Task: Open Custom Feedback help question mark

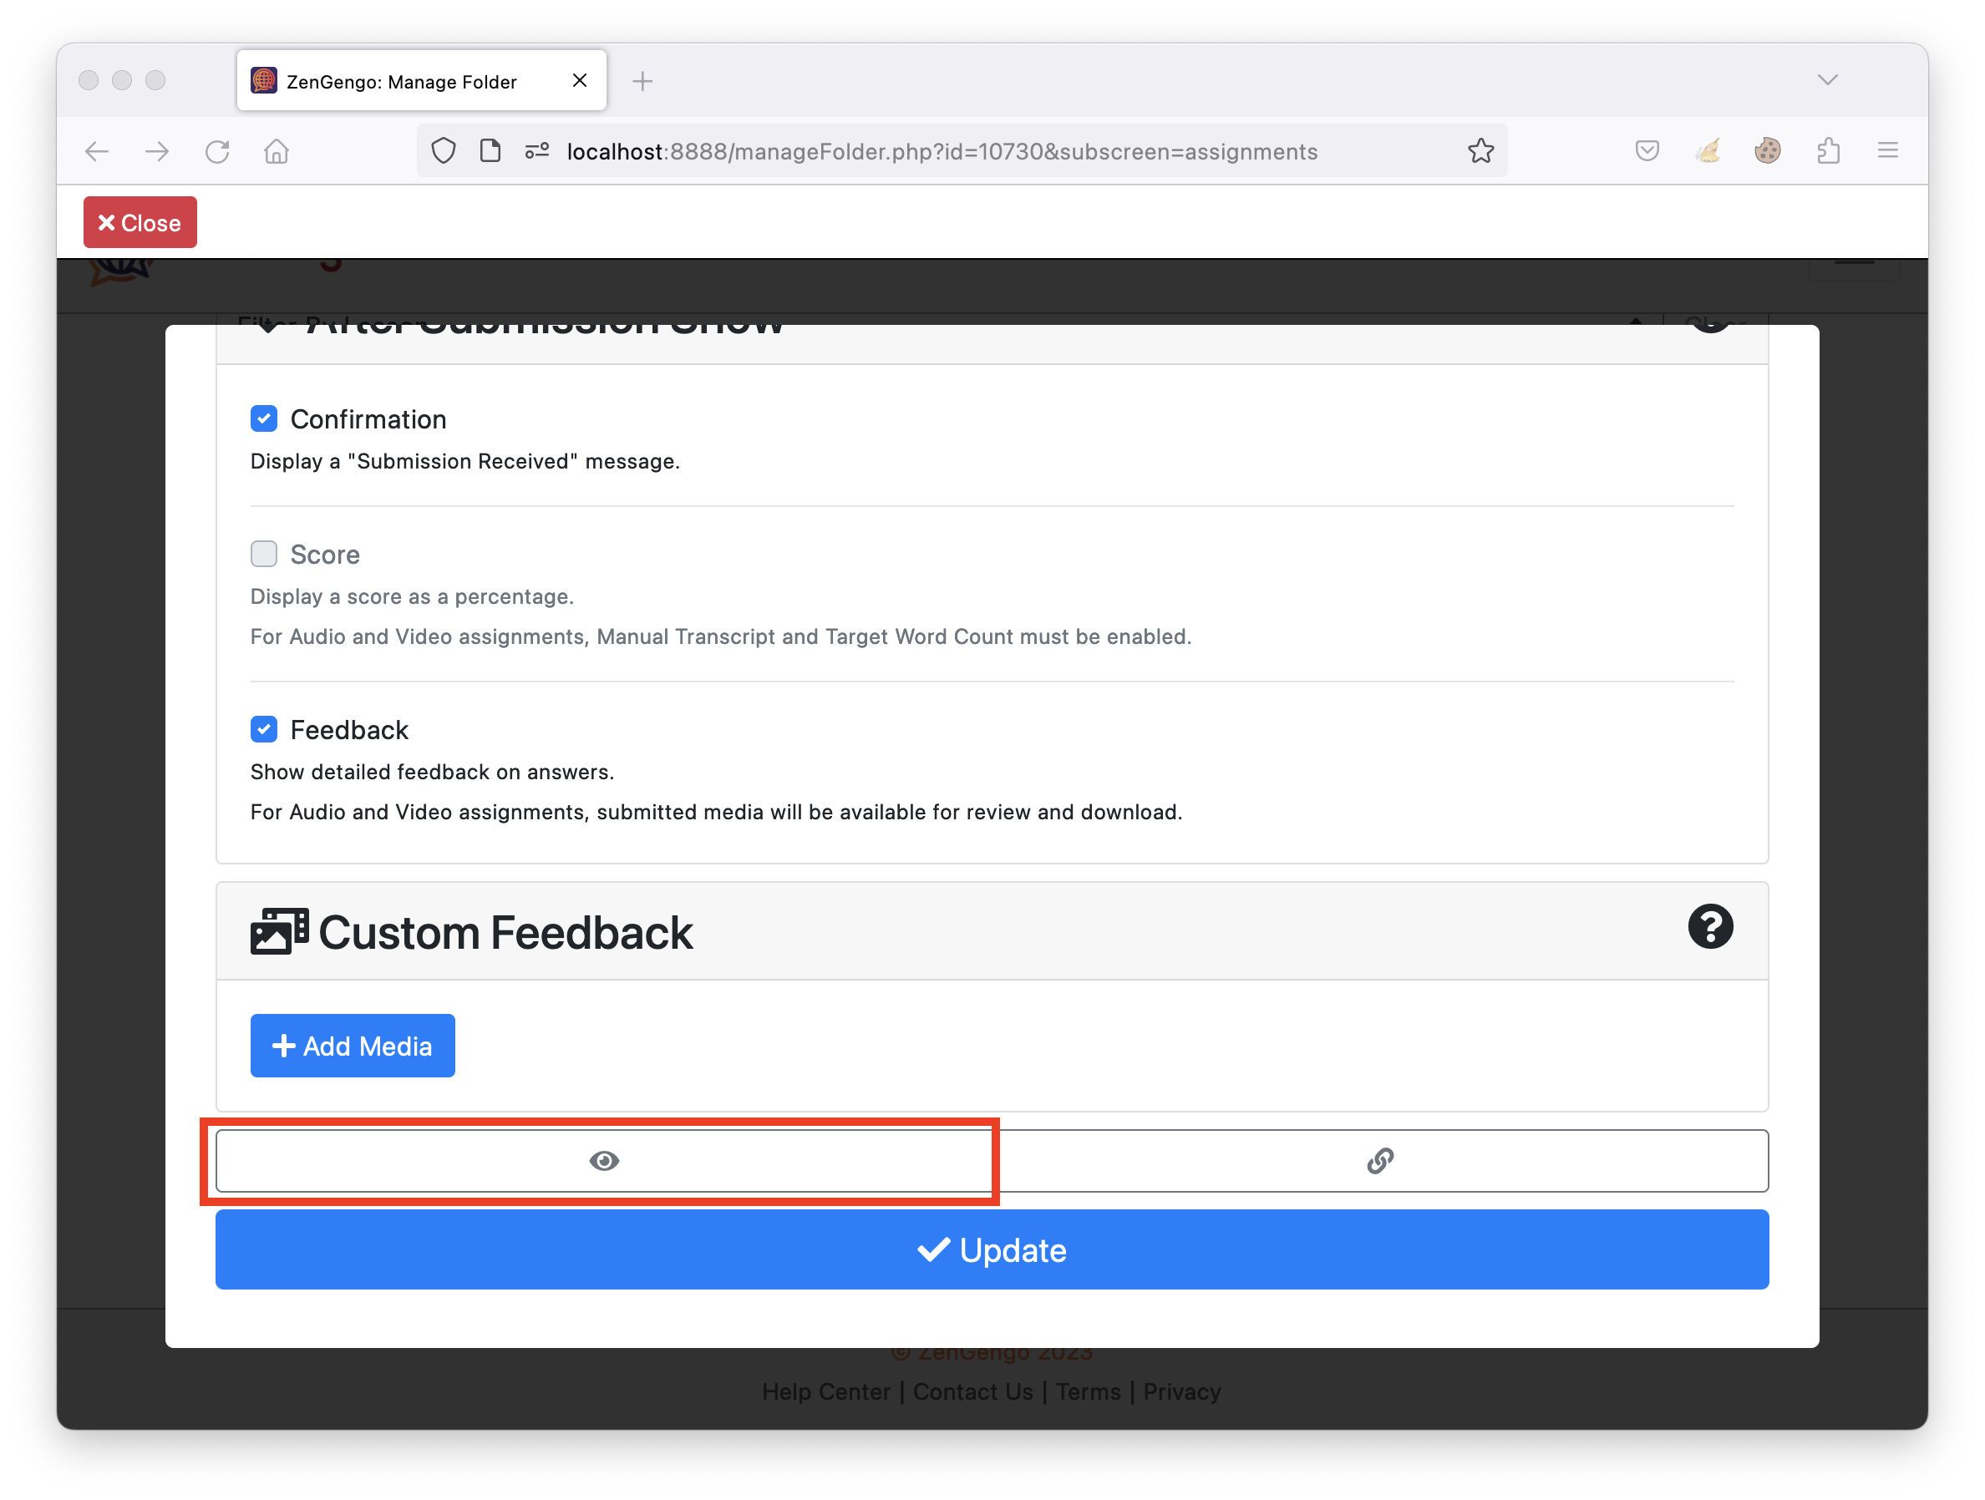Action: (x=1709, y=926)
